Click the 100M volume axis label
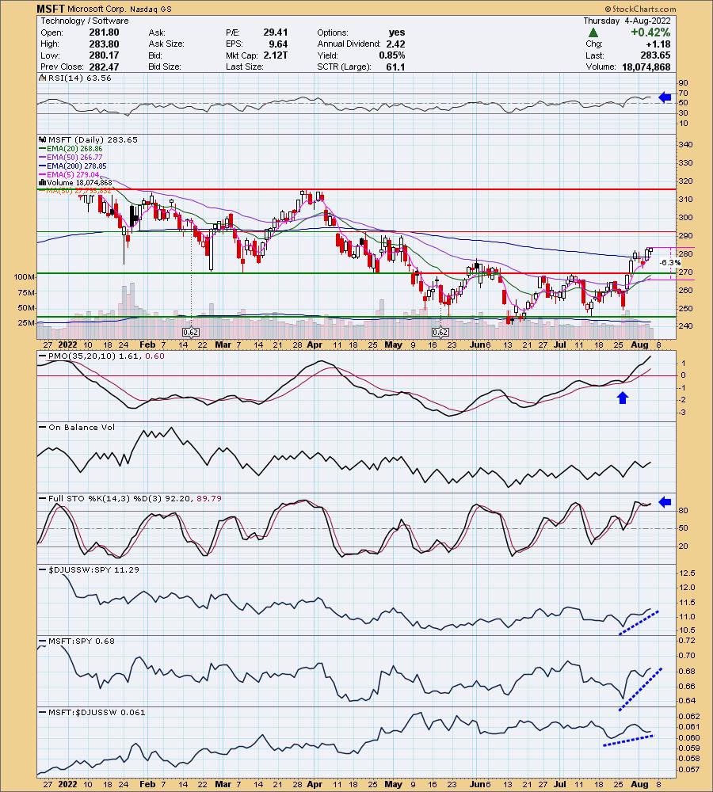This screenshot has width=713, height=792. point(25,276)
